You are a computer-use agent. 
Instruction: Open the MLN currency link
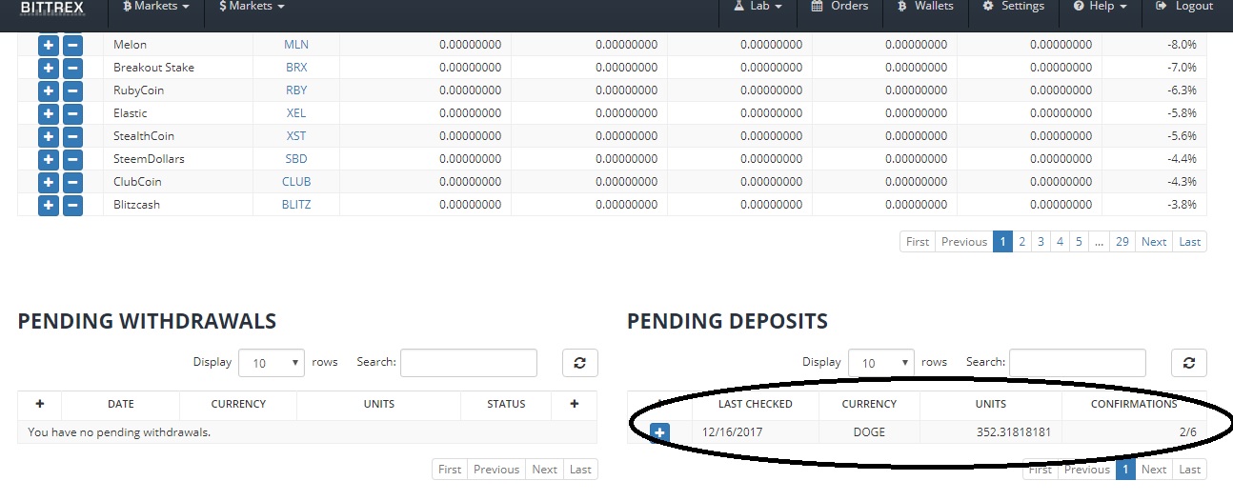pos(296,45)
